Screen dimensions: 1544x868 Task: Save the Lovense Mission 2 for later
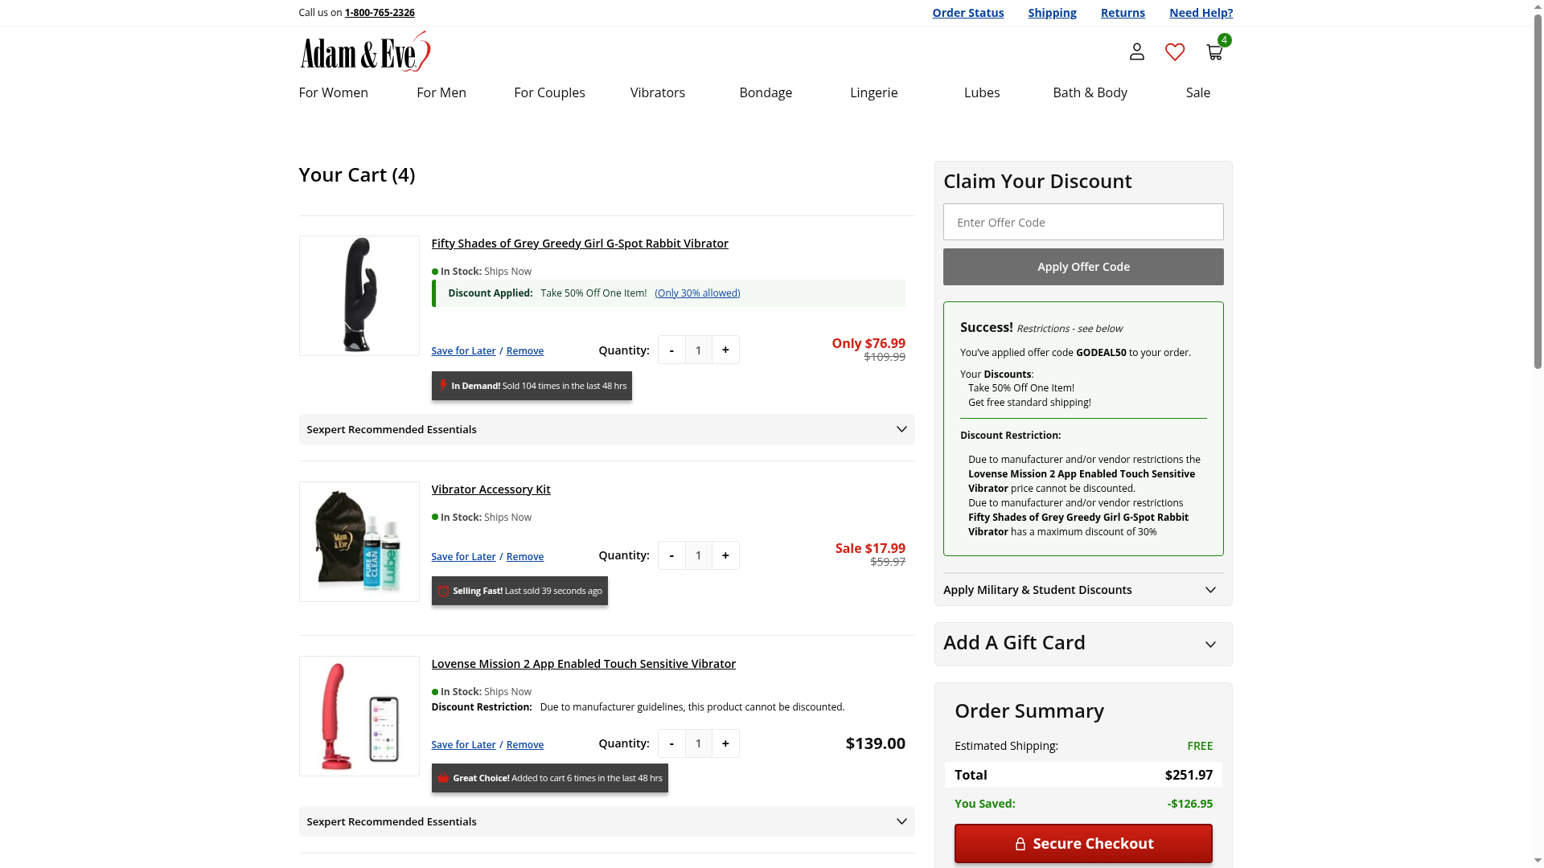463,745
